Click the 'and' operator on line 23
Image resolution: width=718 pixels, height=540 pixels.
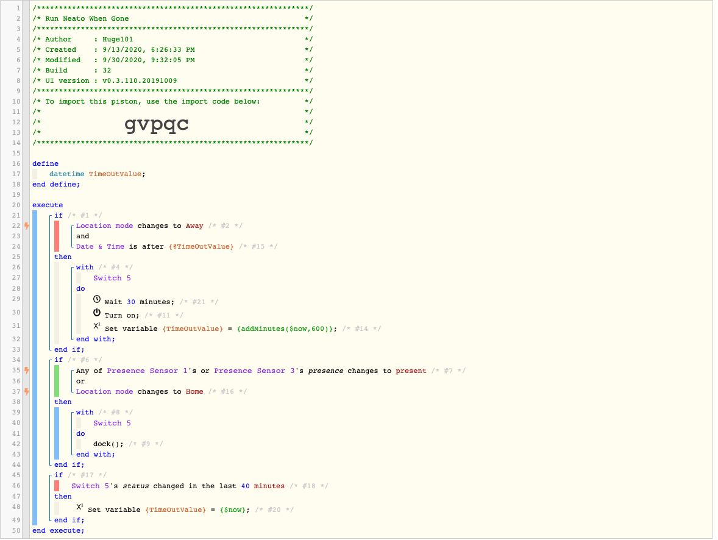[82, 236]
